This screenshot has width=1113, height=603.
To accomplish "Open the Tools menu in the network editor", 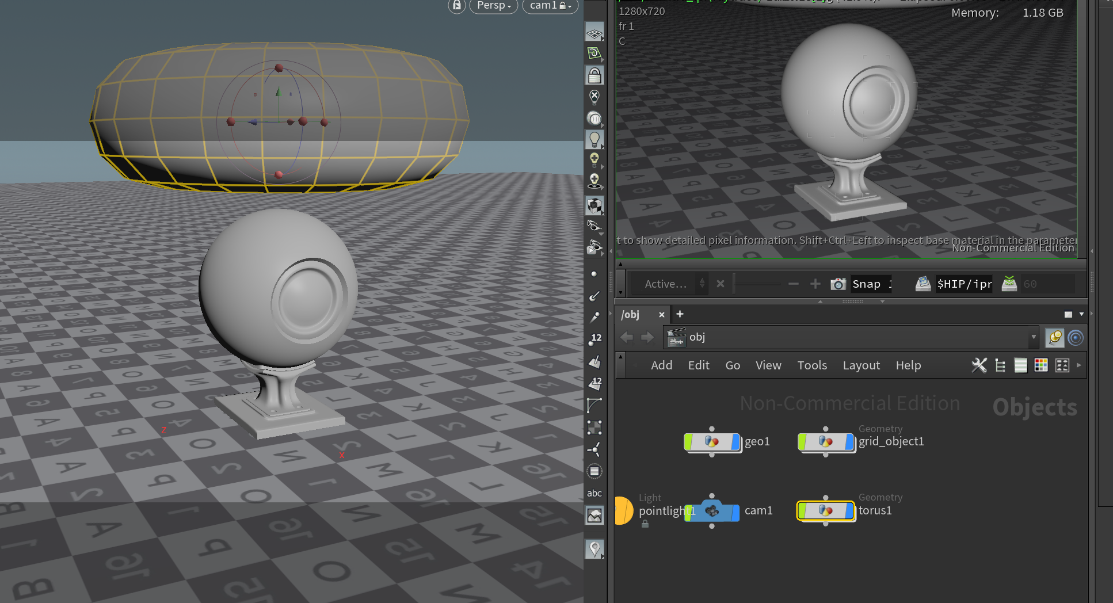I will pyautogui.click(x=812, y=365).
